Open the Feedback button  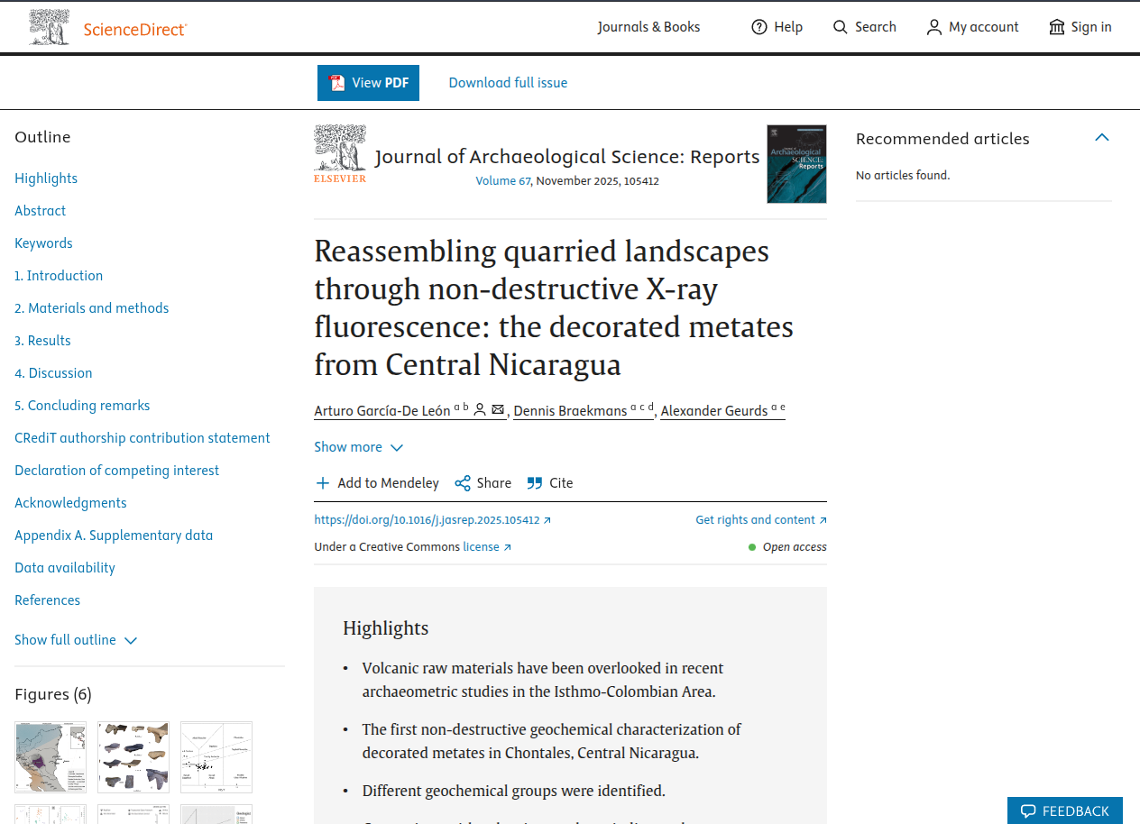(1064, 810)
